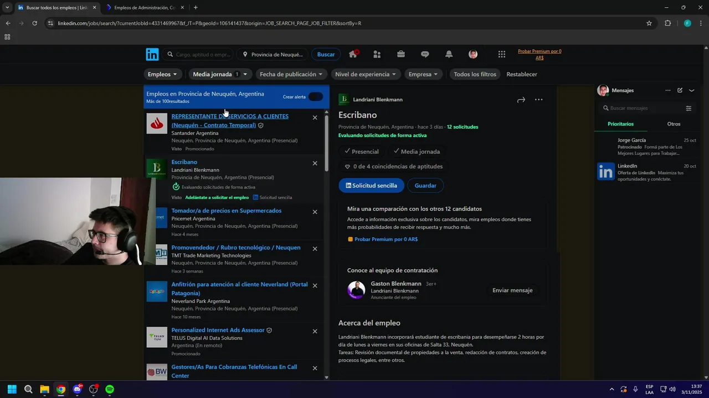Click the Santander company logo
The width and height of the screenshot is (709, 398).
157,123
